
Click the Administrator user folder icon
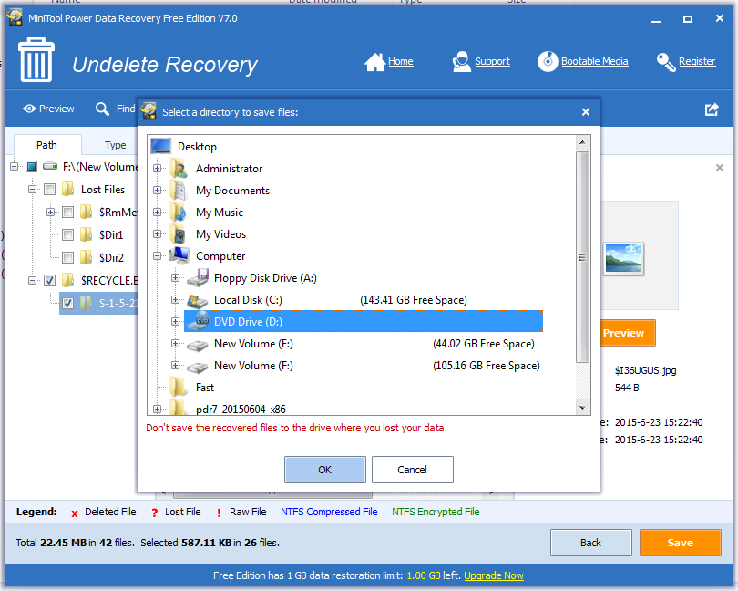pos(179,168)
